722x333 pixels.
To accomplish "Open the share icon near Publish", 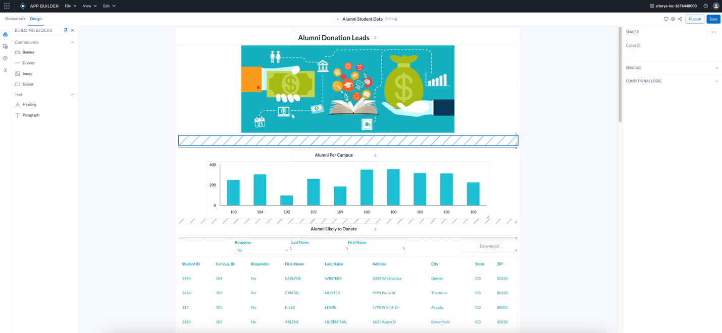I will 680,19.
